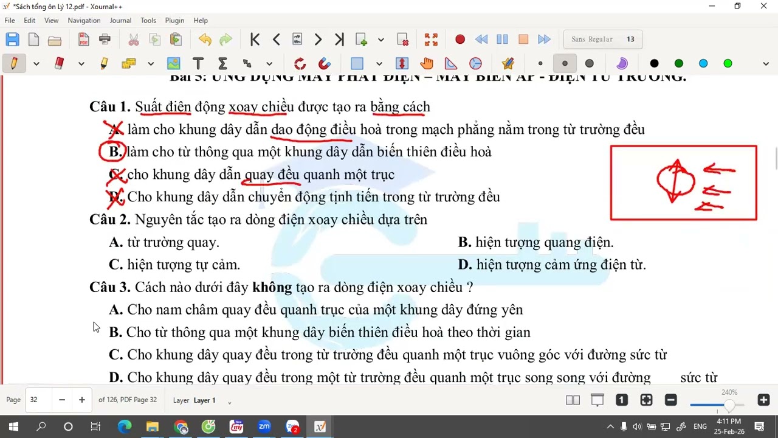Open Zoom app from the taskbar
778x438 pixels.
tap(264, 427)
